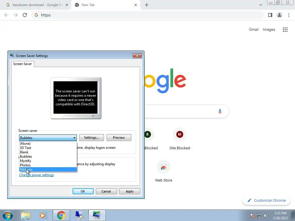Screen dimensions: 295x221
Task: Open Screen Saver Settings taskbar item
Action: coord(97,215)
